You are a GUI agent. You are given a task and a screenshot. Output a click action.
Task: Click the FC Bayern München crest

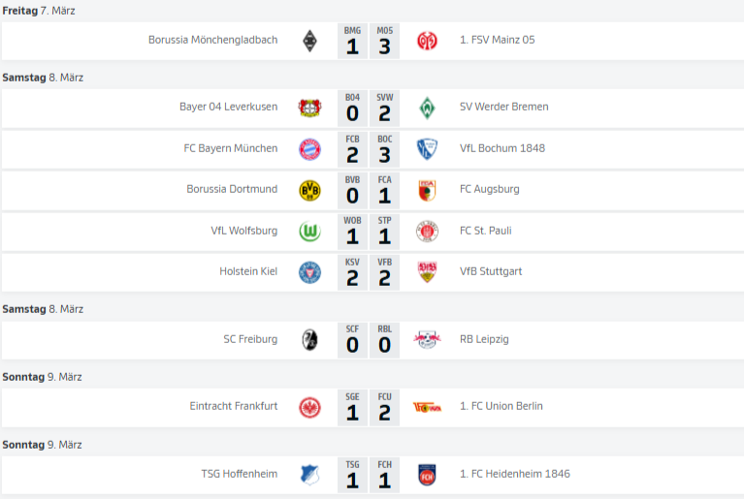(x=309, y=149)
